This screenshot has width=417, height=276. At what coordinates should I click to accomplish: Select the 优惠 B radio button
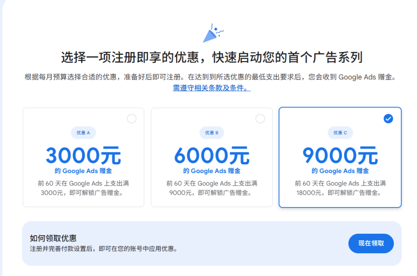(x=260, y=118)
